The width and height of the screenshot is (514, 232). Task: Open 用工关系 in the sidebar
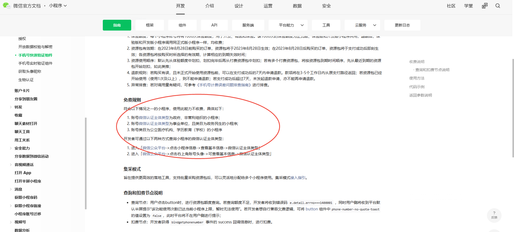click(x=22, y=140)
